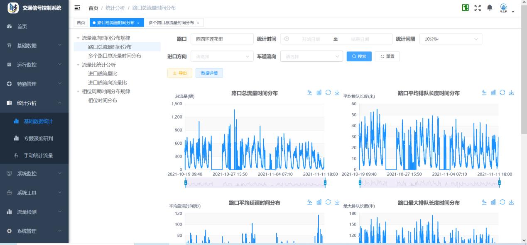Switch to the 多个路口总流量时间分布 tab
527x245 pixels.
pyautogui.click(x=174, y=22)
